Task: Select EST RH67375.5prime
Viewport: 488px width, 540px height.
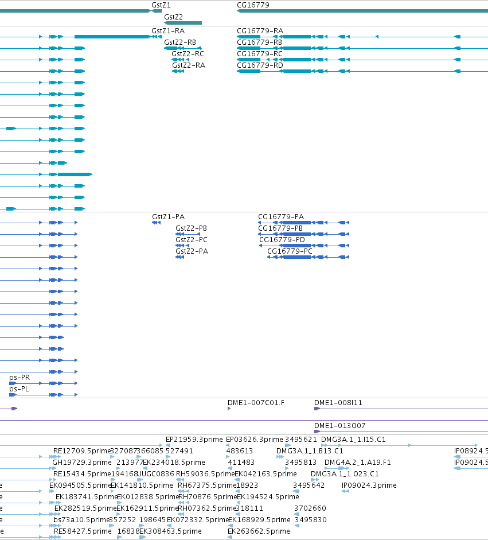Action: pos(207,485)
